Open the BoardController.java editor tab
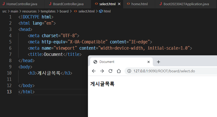Image resolution: width=217 pixels, height=117 pixels. pyautogui.click(x=68, y=4)
